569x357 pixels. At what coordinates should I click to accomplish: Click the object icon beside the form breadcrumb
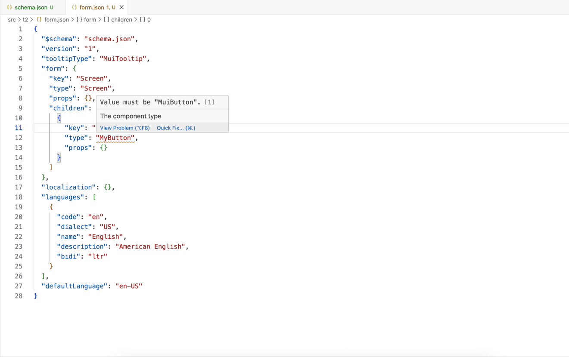point(78,19)
